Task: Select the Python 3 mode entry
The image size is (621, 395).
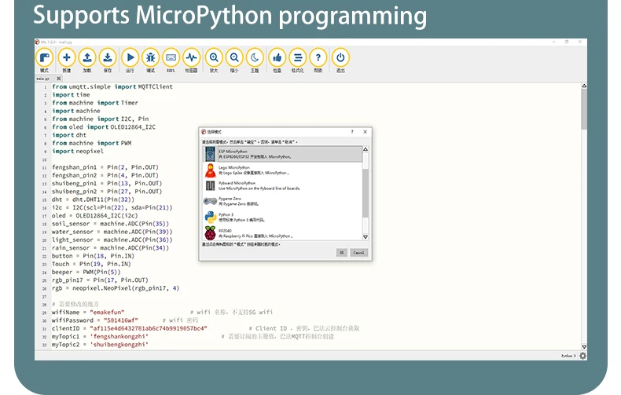Action: (x=282, y=217)
